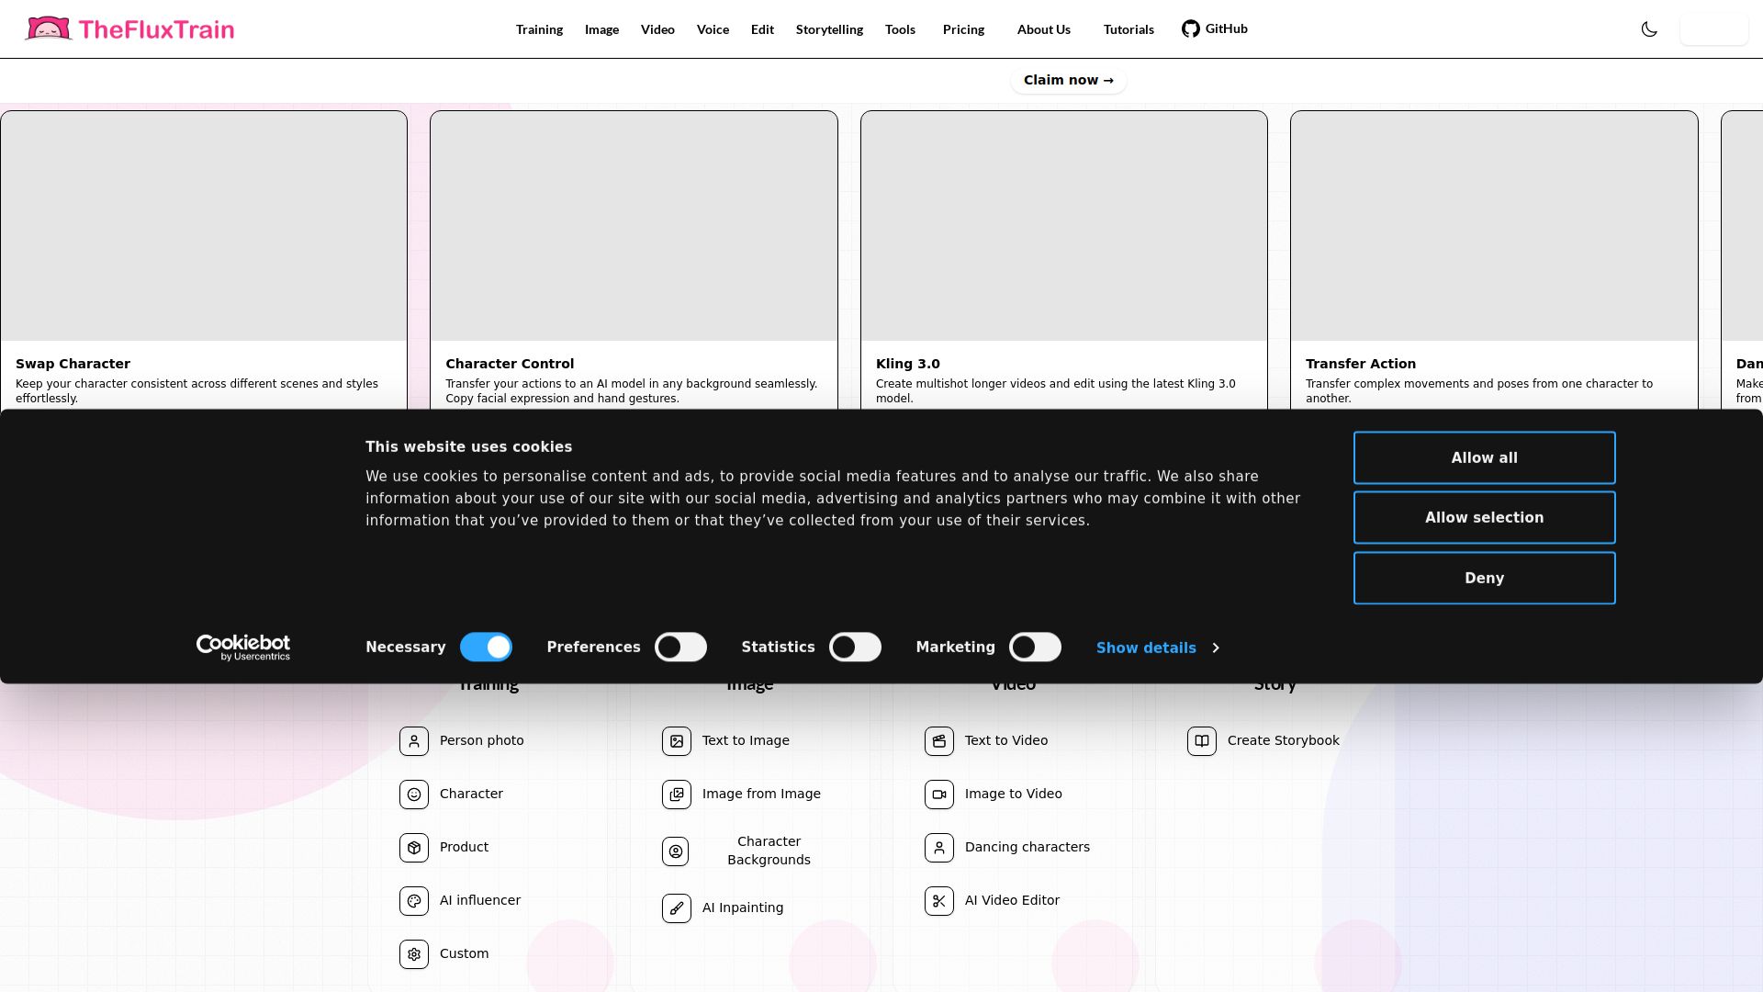Open the Tools navigation menu
This screenshot has height=992, width=1763.
point(900,29)
